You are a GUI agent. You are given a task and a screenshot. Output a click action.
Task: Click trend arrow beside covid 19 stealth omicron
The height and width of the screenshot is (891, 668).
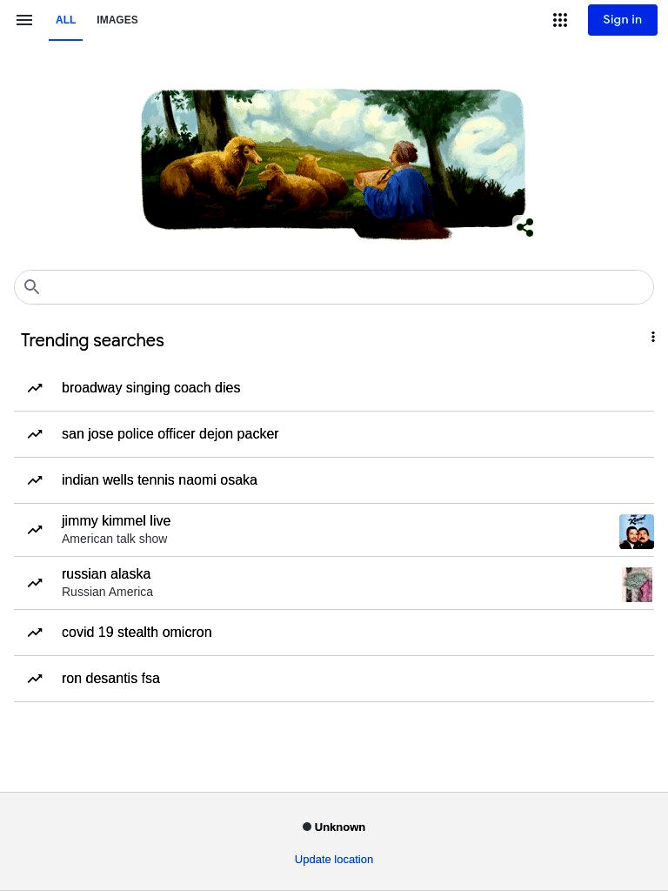click(35, 632)
